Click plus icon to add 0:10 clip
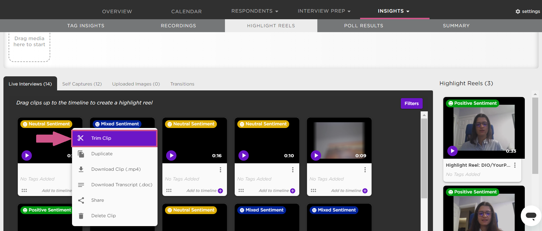 [293, 191]
